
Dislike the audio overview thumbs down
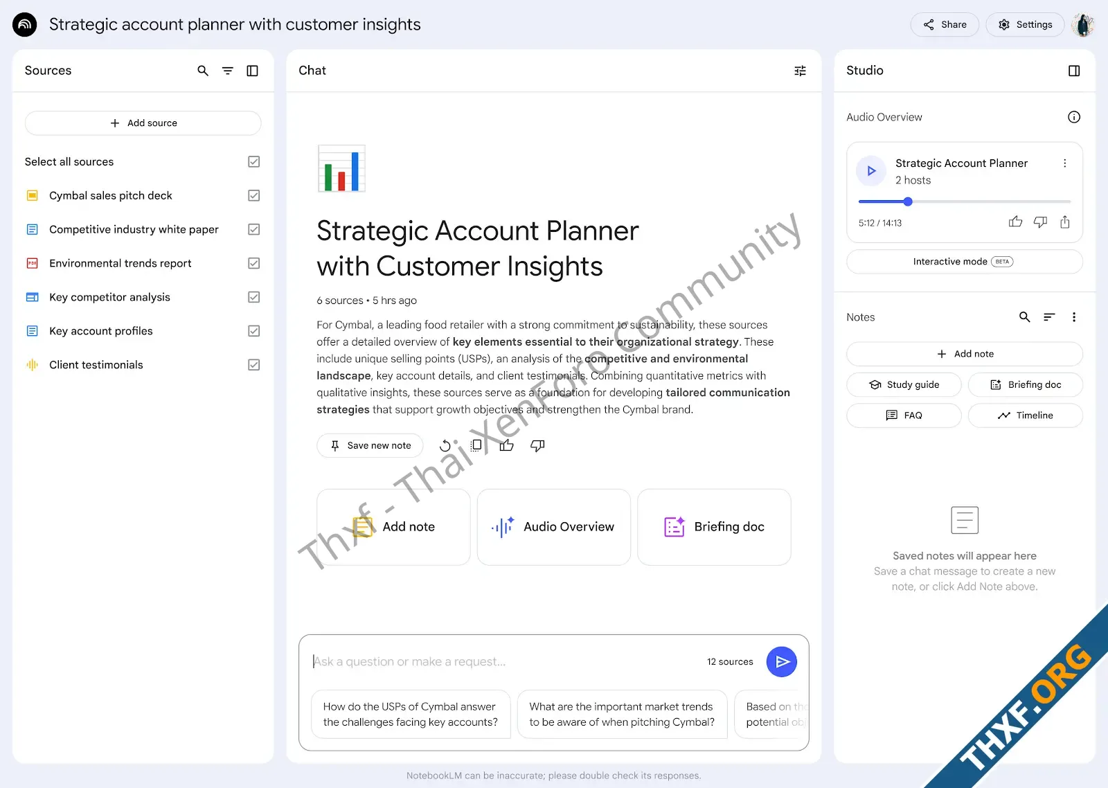(1040, 222)
